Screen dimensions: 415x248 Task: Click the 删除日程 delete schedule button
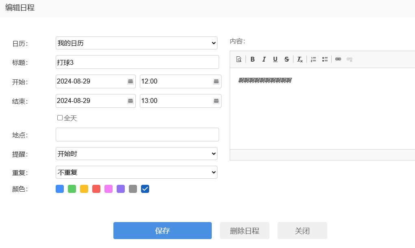245,231
